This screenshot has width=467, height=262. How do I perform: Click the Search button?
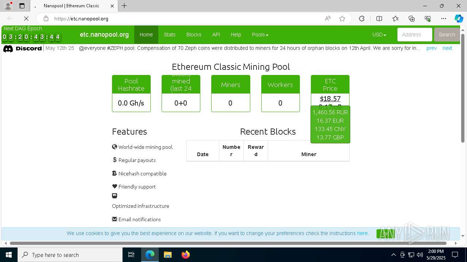[x=447, y=35]
